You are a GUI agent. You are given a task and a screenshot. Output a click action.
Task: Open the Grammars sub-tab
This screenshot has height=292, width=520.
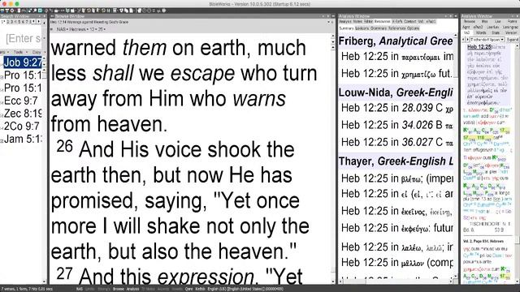(379, 28)
